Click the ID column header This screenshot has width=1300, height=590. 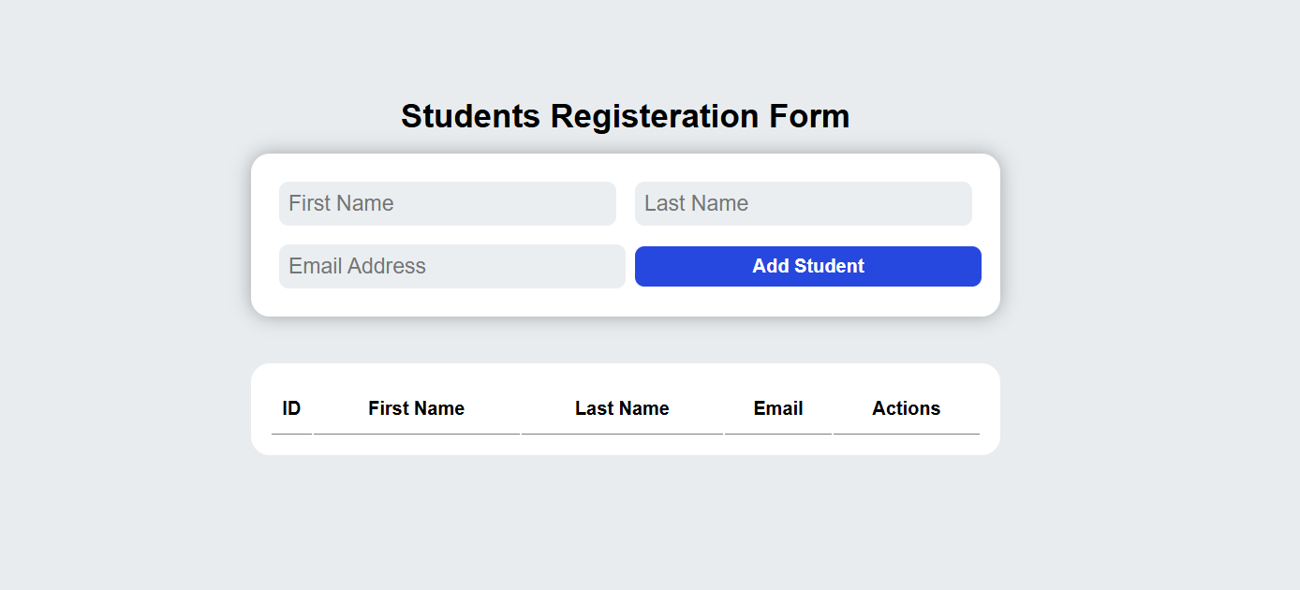(x=291, y=408)
